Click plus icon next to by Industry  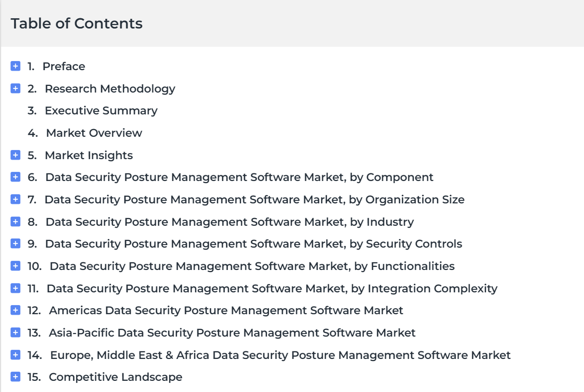click(15, 221)
